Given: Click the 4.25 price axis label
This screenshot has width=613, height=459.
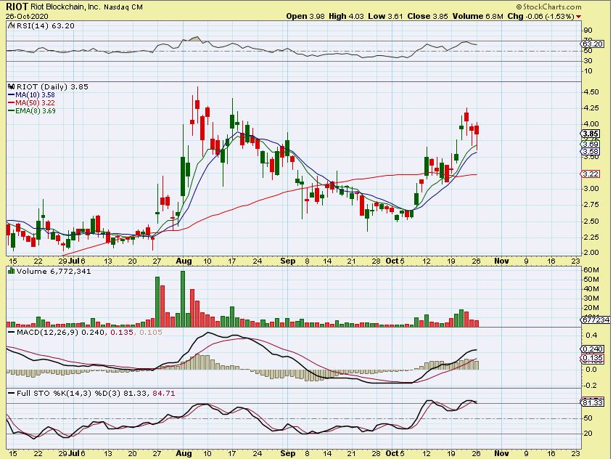Looking at the screenshot, I should pyautogui.click(x=591, y=108).
